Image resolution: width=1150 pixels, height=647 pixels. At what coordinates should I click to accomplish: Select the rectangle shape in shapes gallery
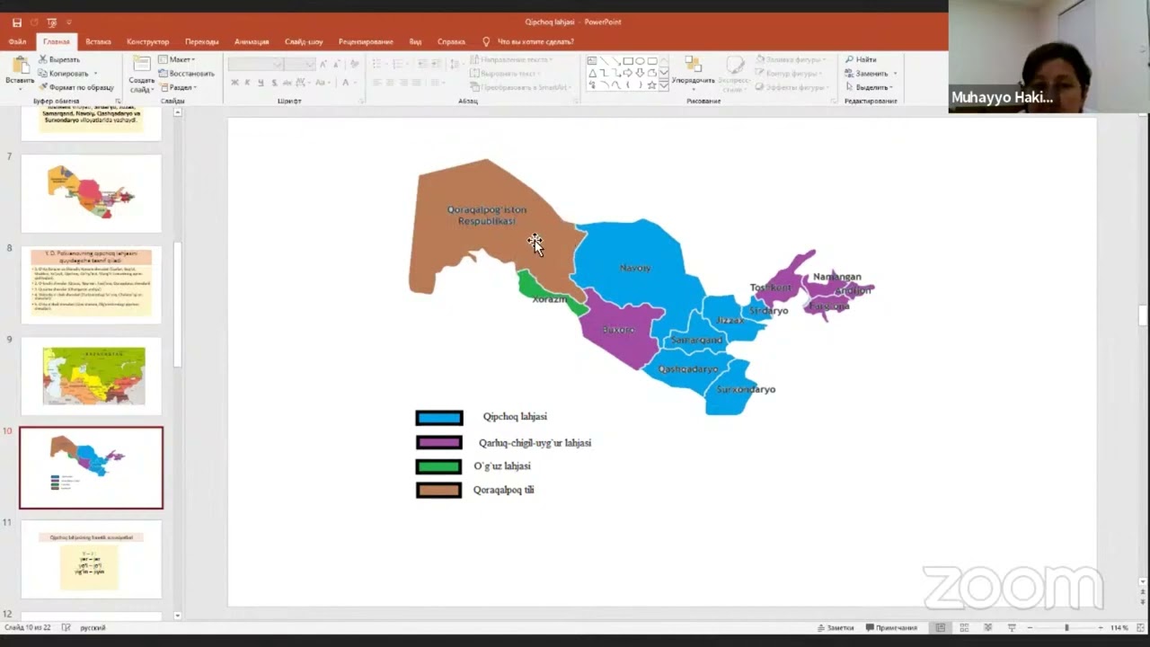click(x=628, y=61)
